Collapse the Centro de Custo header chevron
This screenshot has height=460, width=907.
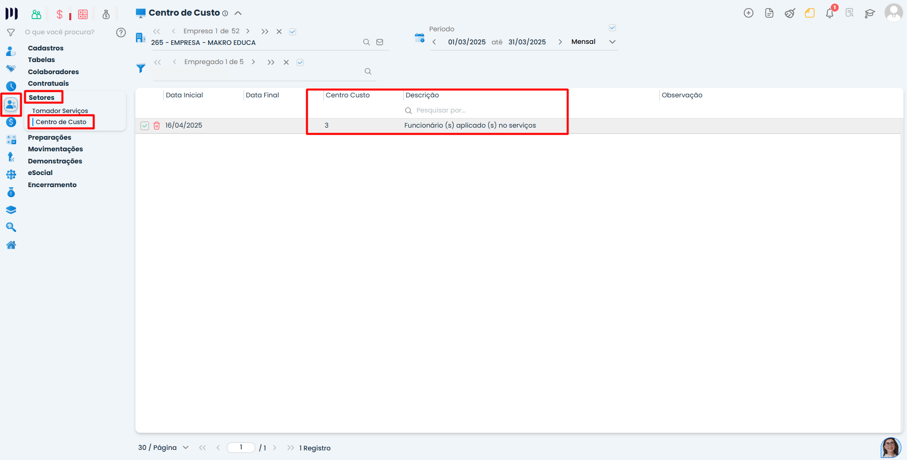pyautogui.click(x=238, y=13)
